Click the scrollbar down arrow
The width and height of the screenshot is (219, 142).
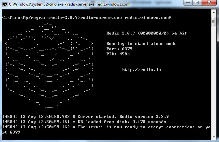214,137
